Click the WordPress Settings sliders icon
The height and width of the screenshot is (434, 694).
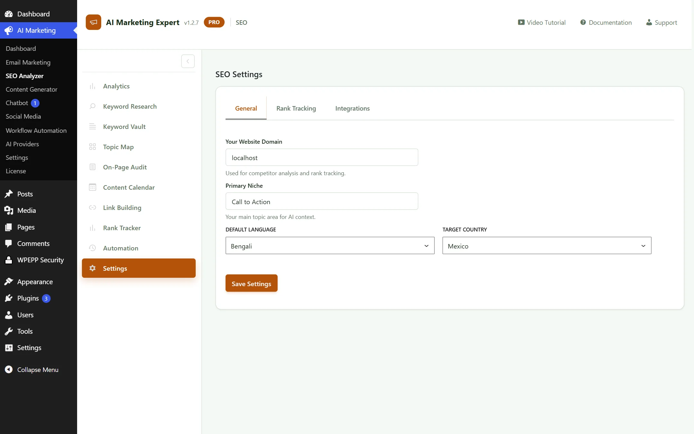coord(9,348)
